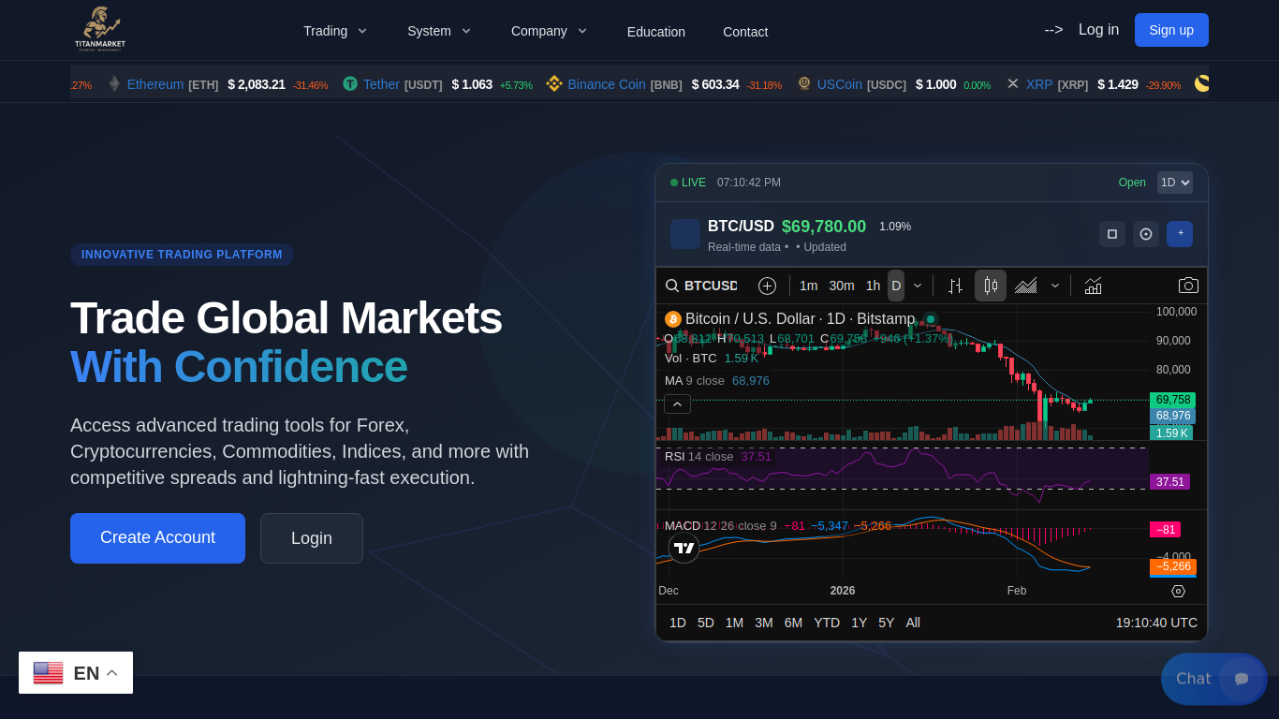Viewport: 1279px width, 719px height.
Task: Click the blue plus button beside BTC/USD
Action: pos(1180,234)
